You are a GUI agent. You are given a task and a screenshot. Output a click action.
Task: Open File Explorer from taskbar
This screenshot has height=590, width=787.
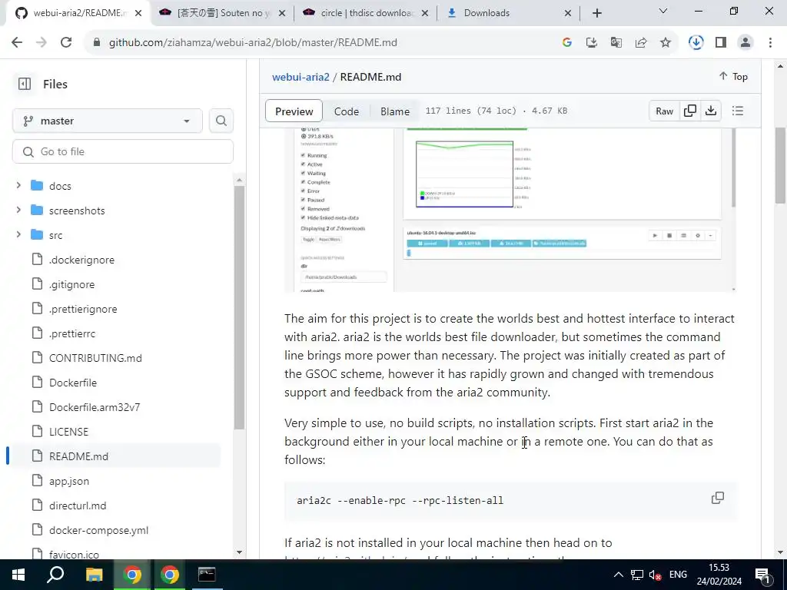94,575
